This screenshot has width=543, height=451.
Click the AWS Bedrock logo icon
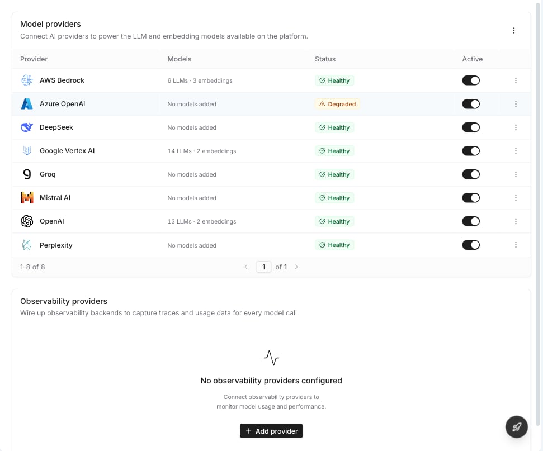tap(27, 80)
